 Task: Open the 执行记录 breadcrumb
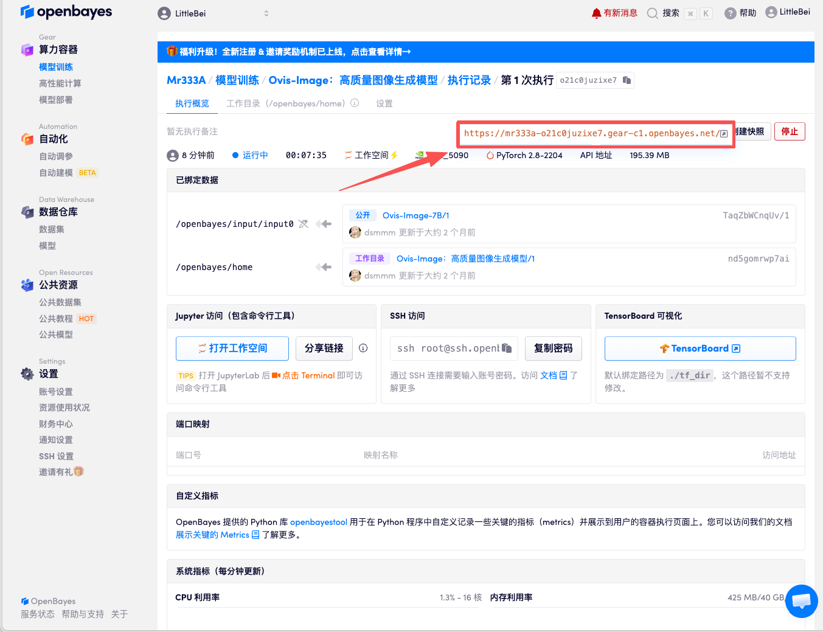pyautogui.click(x=469, y=80)
